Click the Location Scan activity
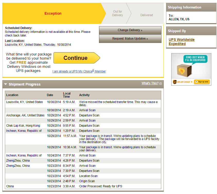217x194 pixels. 88,176
